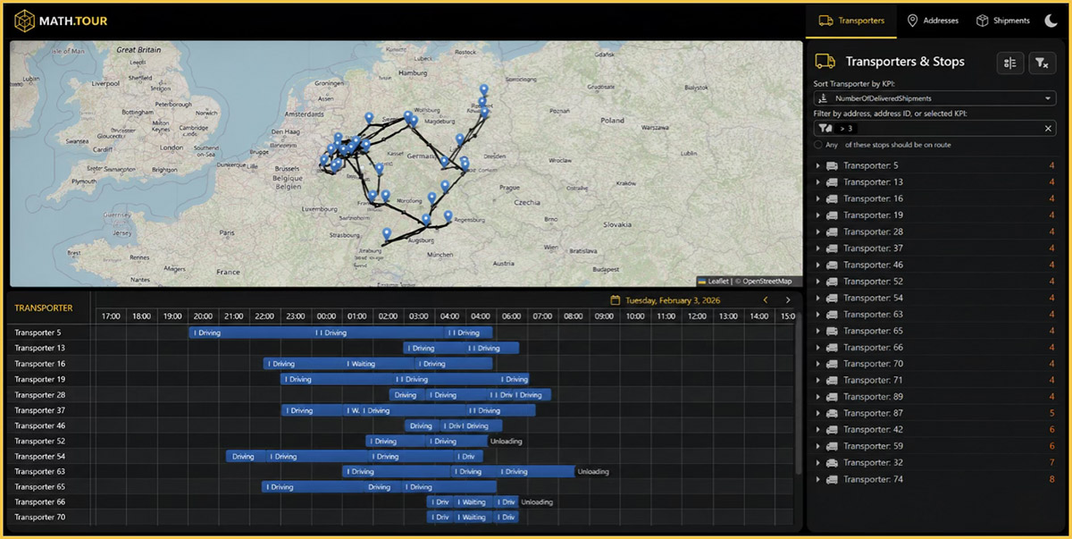This screenshot has width=1072, height=539.
Task: Expand Transporter: 37 in the list
Action: pyautogui.click(x=817, y=248)
